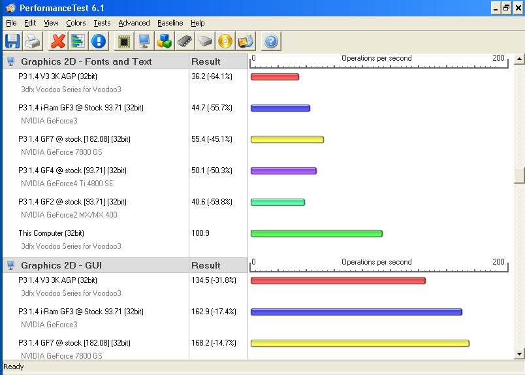Click the Save floppy disk icon
Image resolution: width=525 pixels, height=375 pixels.
[x=12, y=42]
